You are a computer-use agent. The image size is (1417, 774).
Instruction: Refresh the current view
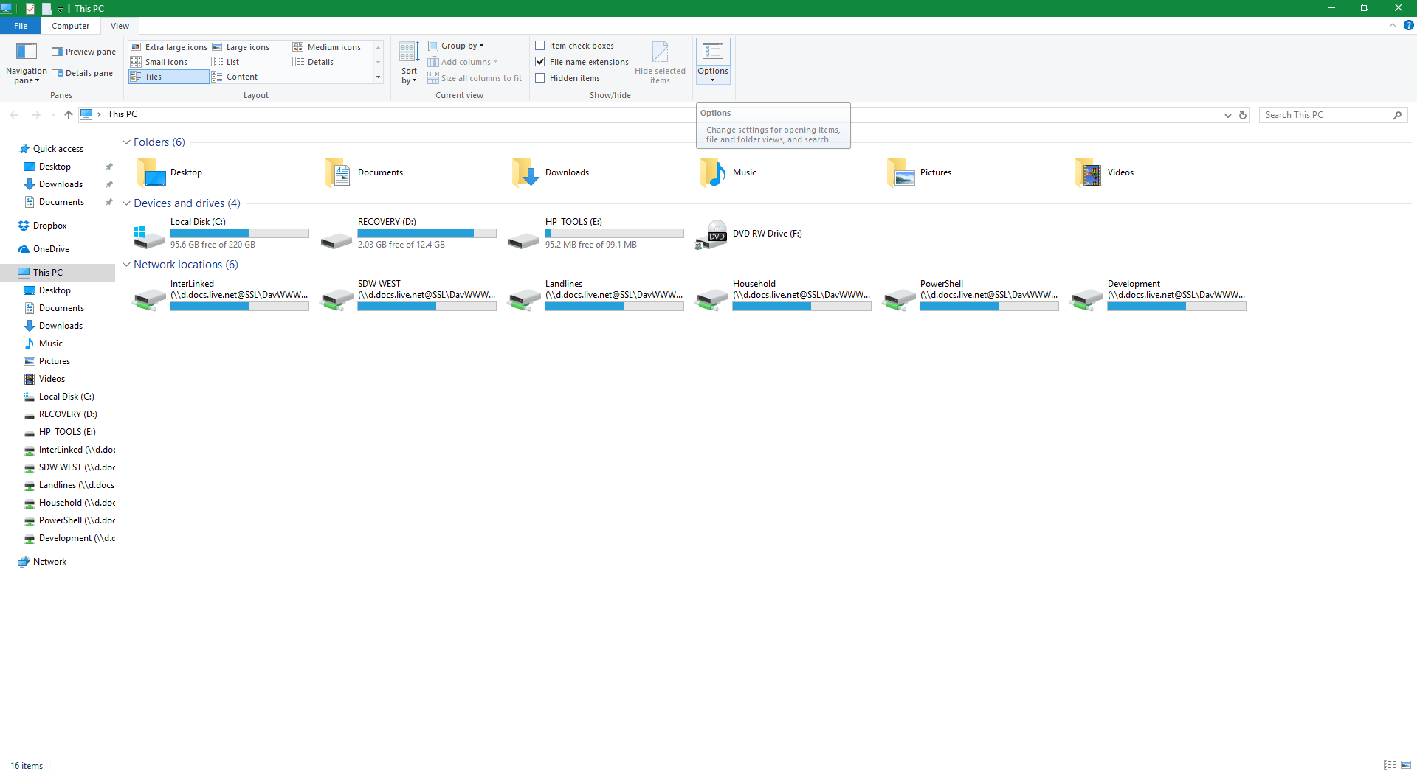[1243, 115]
